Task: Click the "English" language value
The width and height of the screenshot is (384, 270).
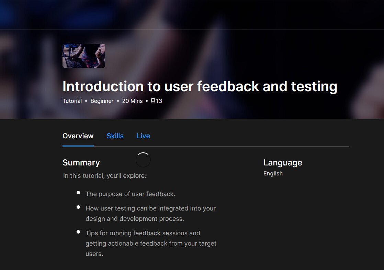Action: click(273, 174)
